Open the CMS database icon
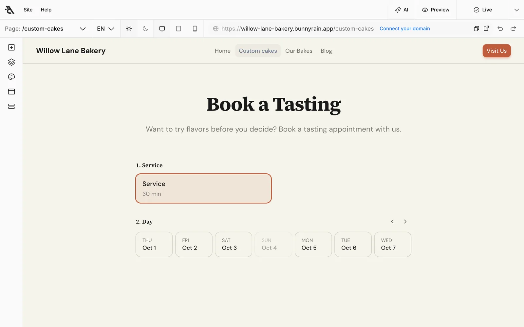 pyautogui.click(x=11, y=106)
